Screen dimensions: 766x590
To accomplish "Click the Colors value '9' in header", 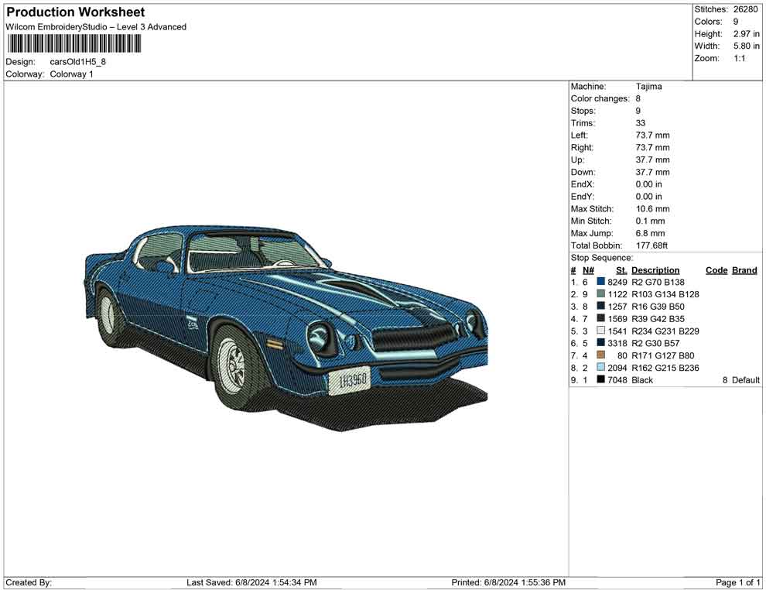I will pos(736,22).
